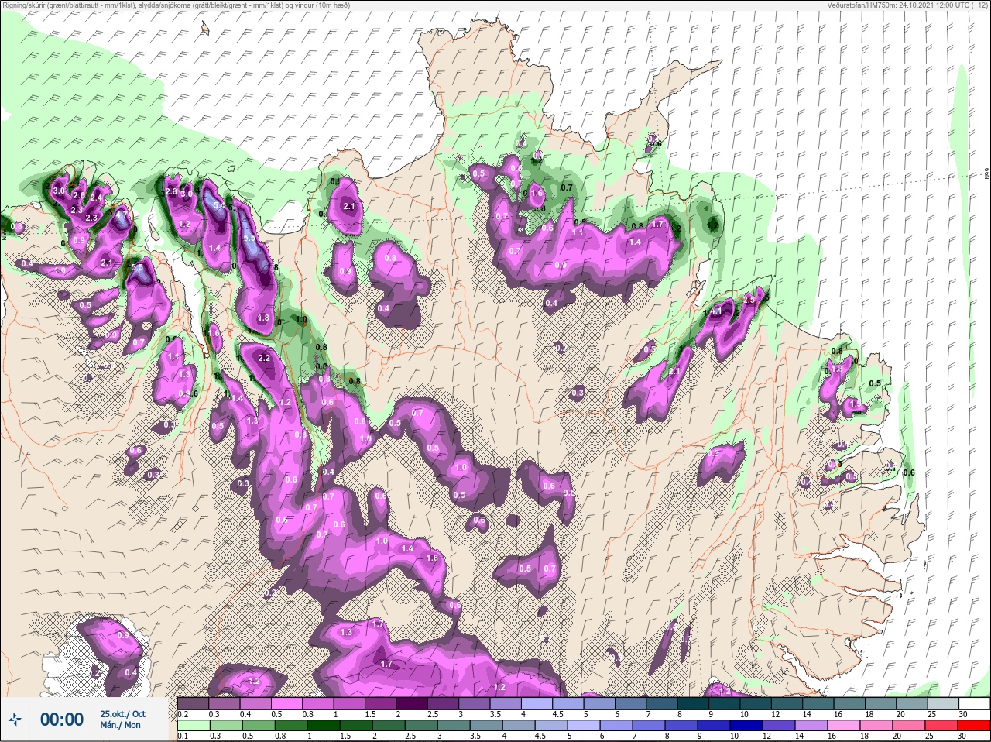
Task: Click the 2.4 precipitation value on map
Action: (x=96, y=198)
